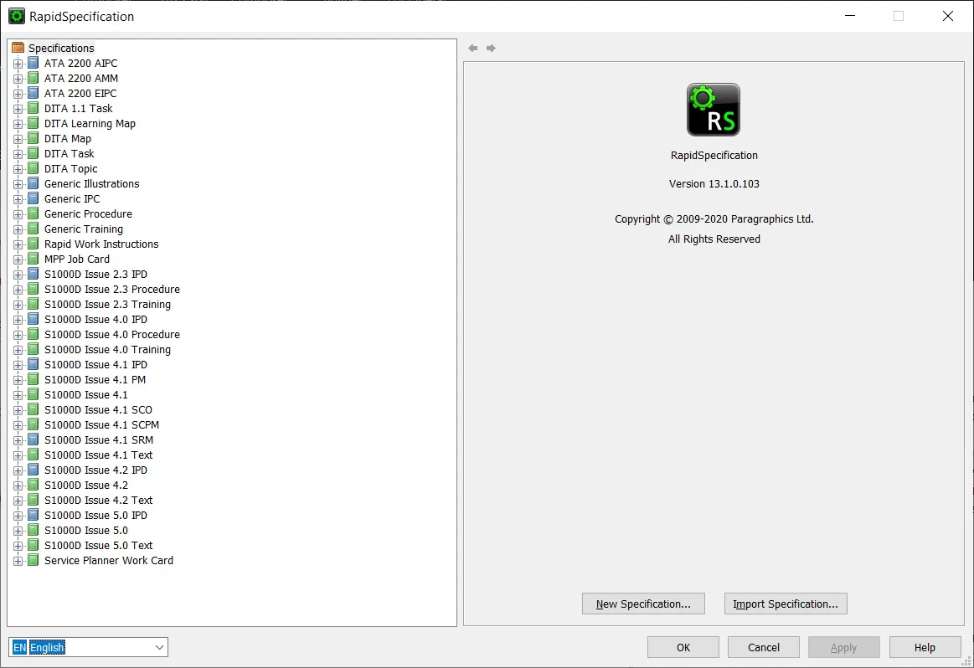The height and width of the screenshot is (668, 974).
Task: Click the icon beside MPP Job Card
Action: tap(33, 259)
